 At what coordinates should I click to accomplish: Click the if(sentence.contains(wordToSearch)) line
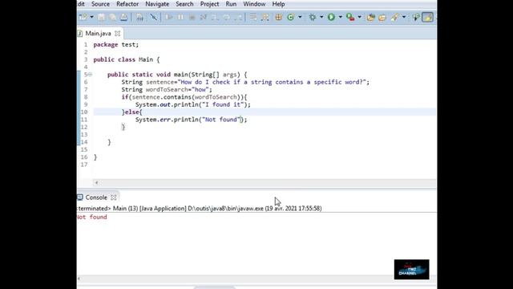click(x=184, y=97)
